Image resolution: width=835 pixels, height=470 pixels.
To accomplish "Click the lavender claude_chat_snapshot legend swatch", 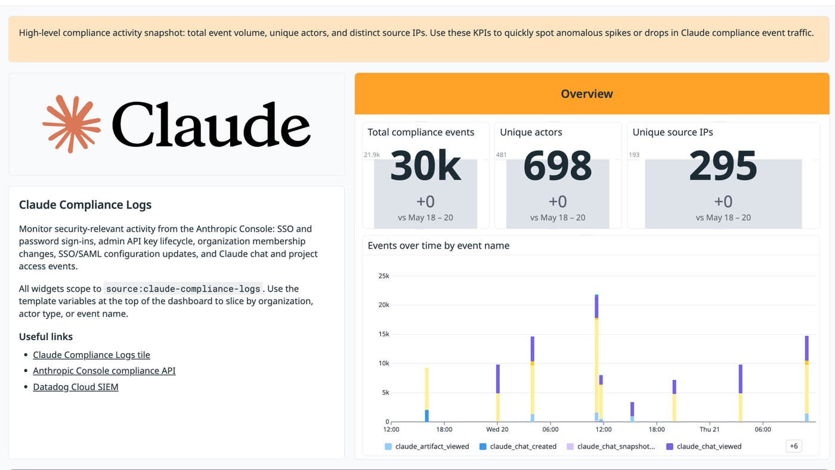I will coord(570,446).
